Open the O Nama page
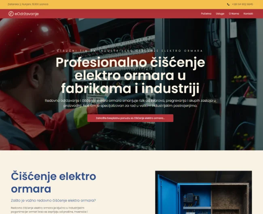This screenshot has width=263, height=214. point(234,14)
